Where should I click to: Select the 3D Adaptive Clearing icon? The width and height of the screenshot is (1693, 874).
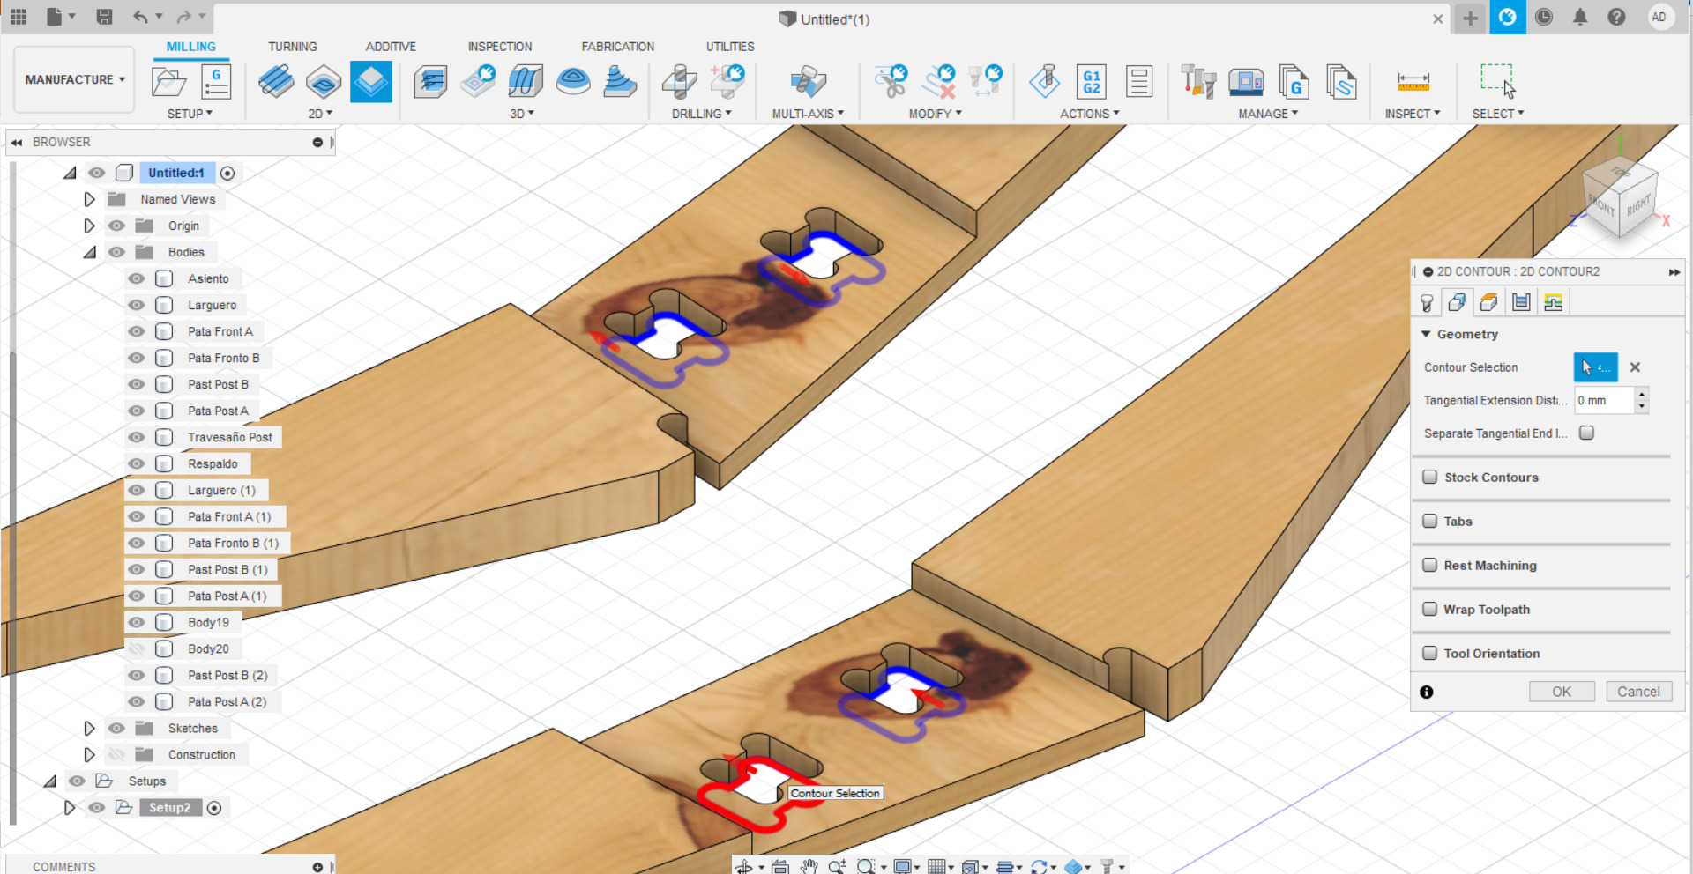(x=430, y=83)
